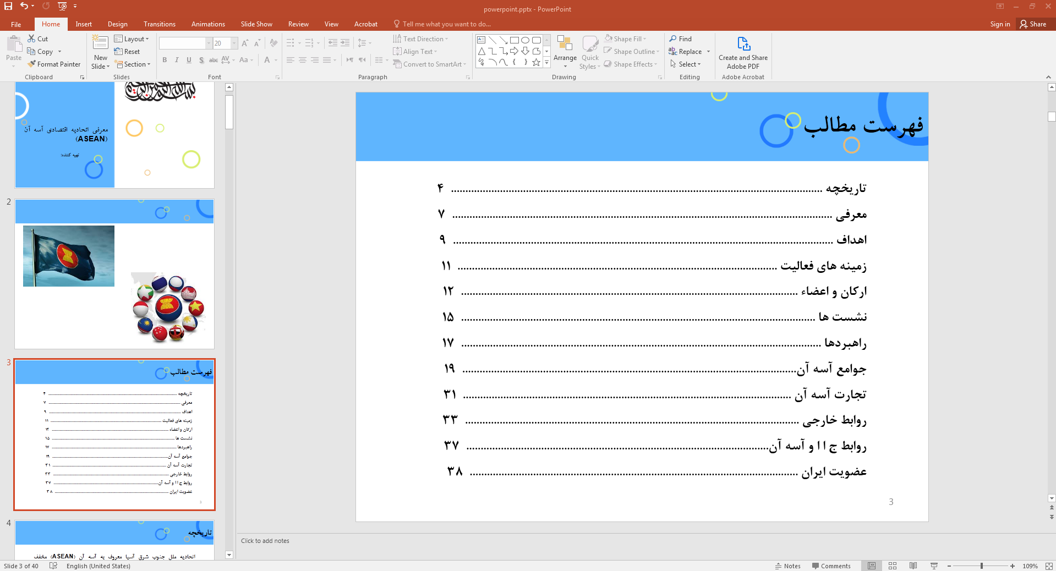Open numbering list dropdown
1056x571 pixels.
(318, 43)
